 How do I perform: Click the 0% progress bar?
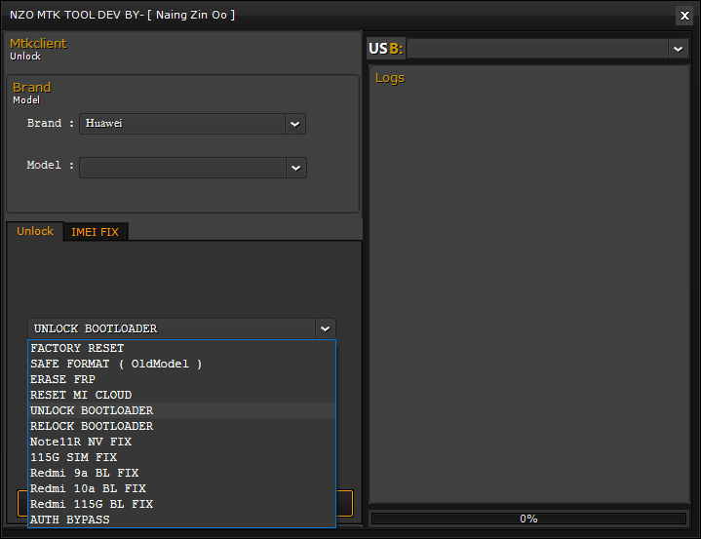pyautogui.click(x=528, y=519)
